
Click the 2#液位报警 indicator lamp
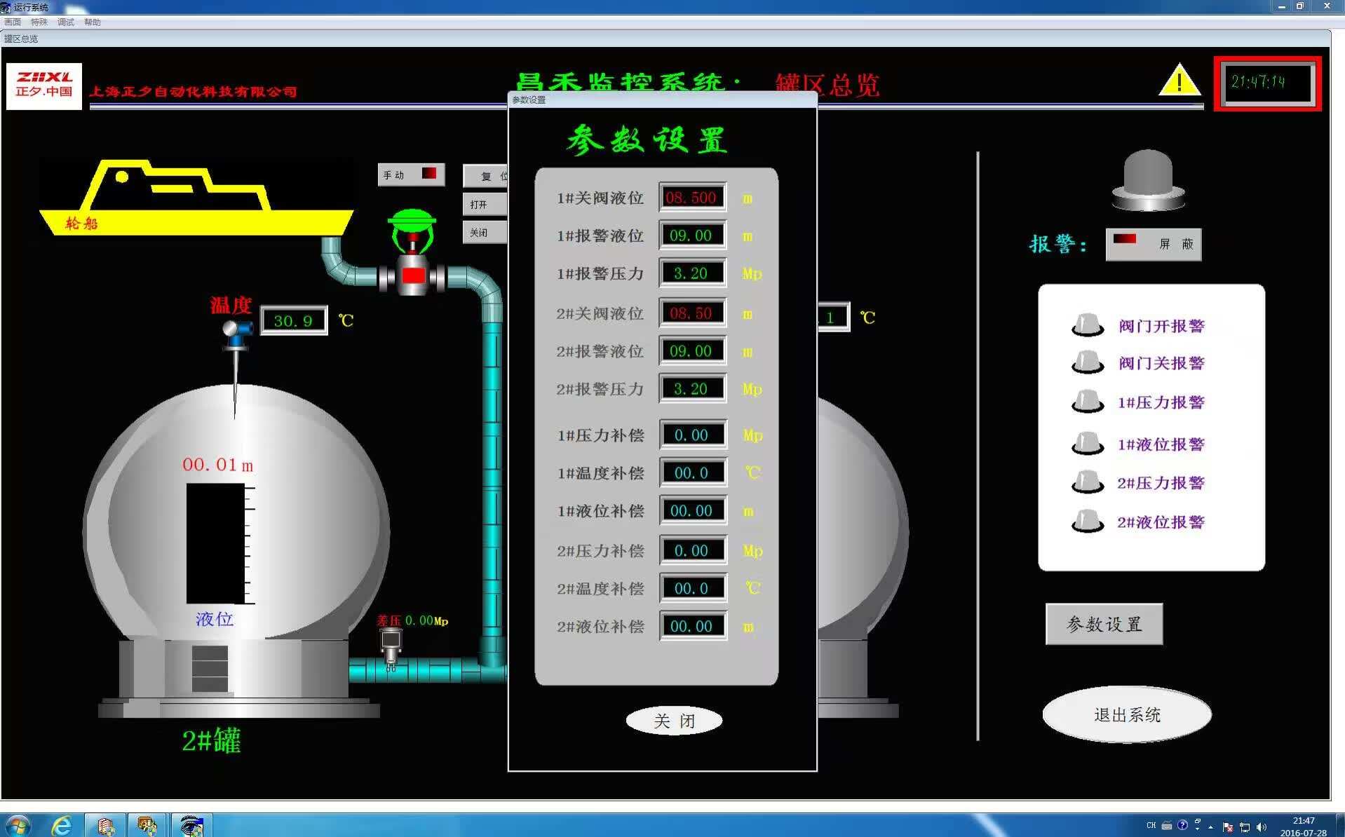[1087, 522]
